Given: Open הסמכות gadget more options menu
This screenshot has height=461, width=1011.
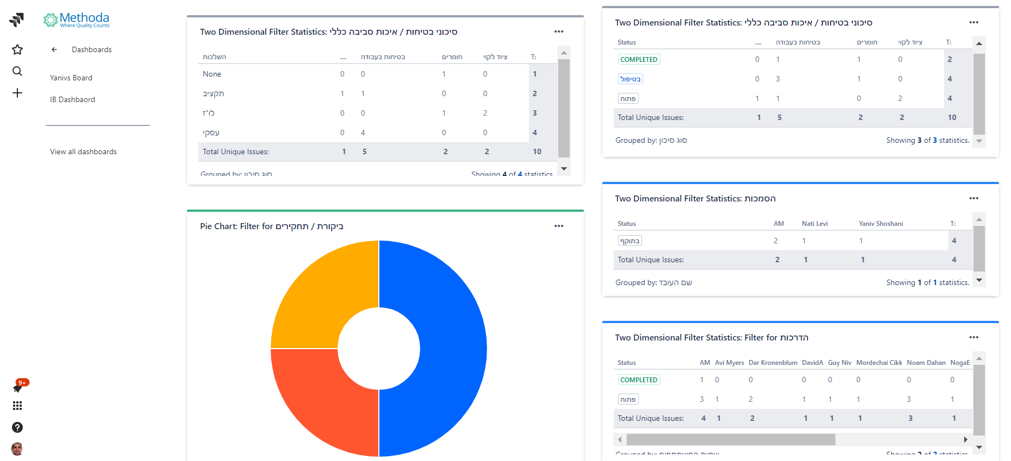Looking at the screenshot, I should coord(973,198).
